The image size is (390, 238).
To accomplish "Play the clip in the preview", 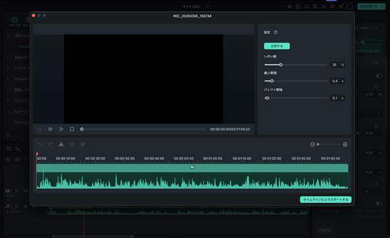I will point(61,129).
